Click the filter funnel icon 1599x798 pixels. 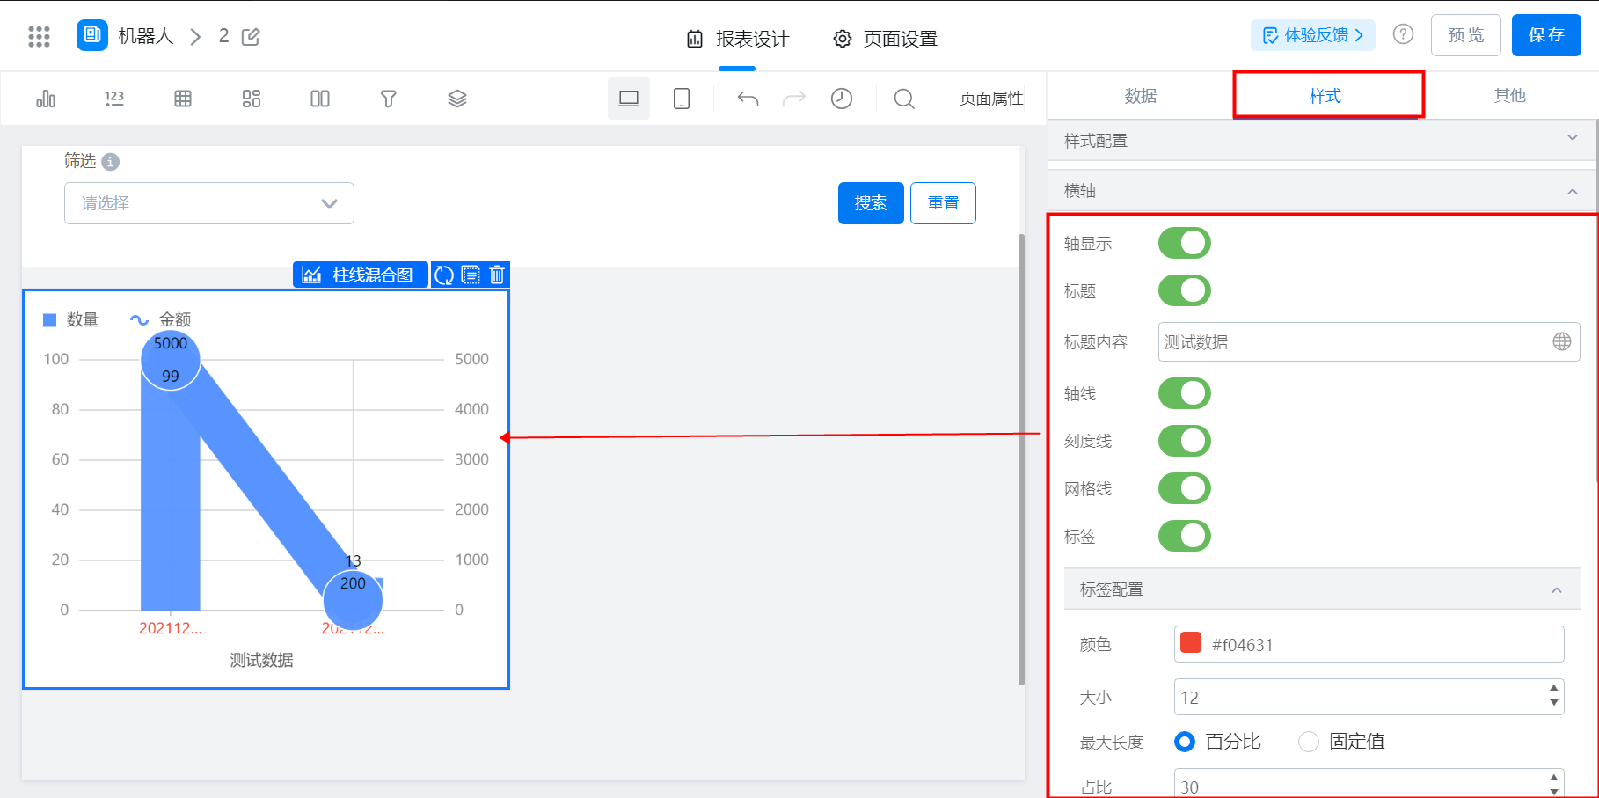388,99
